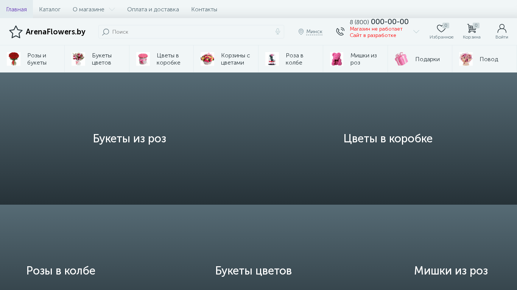This screenshot has width=517, height=290.
Task: Open the Избранное heart icon
Action: [x=441, y=29]
